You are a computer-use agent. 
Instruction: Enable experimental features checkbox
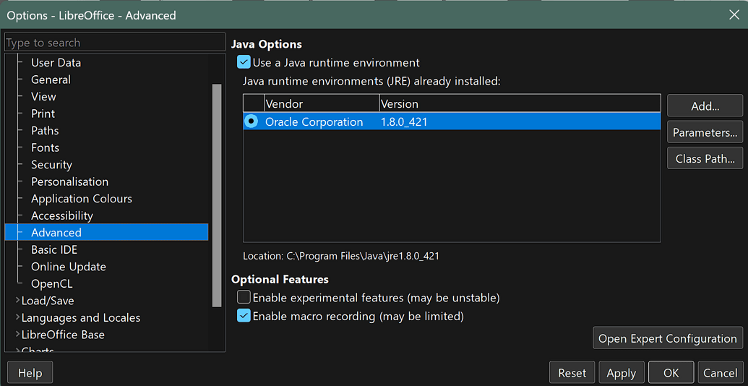point(244,298)
